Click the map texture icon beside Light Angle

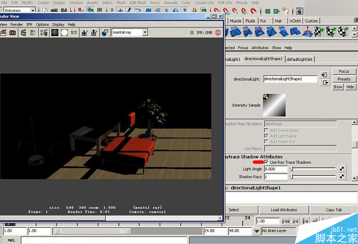click(342, 169)
